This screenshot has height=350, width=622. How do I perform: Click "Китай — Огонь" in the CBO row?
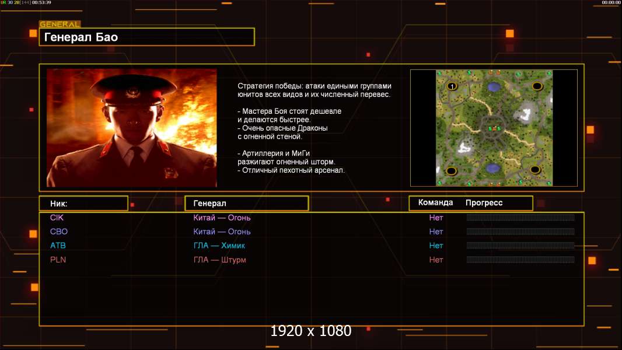pyautogui.click(x=222, y=232)
